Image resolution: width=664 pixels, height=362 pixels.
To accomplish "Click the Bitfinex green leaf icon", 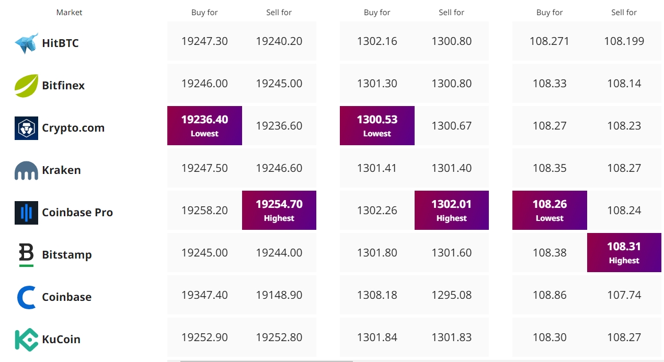I will coord(26,86).
